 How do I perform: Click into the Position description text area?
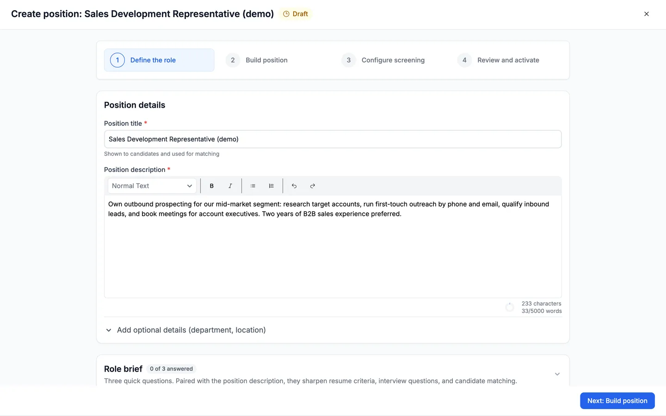333,246
